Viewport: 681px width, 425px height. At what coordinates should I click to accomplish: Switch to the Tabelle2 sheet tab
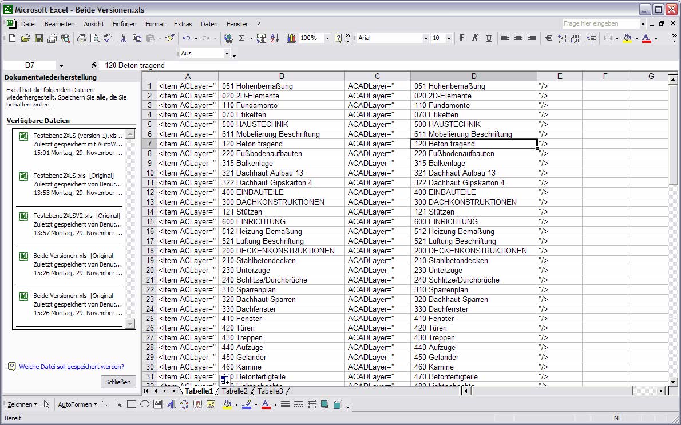point(235,391)
